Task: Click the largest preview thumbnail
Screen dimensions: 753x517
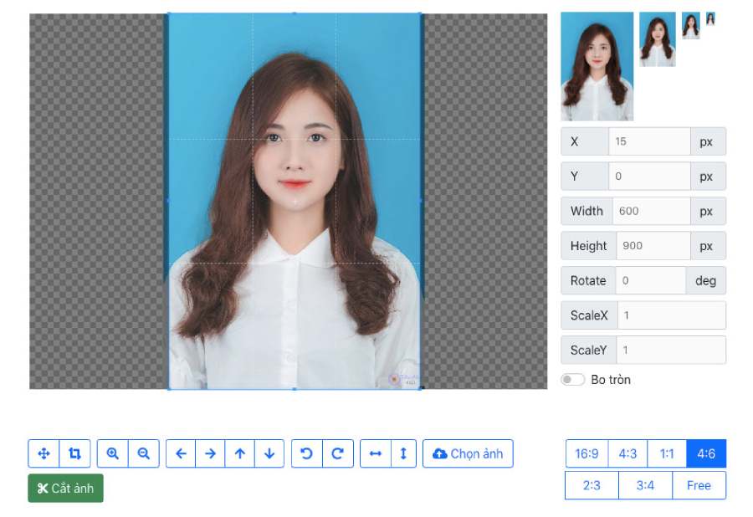Action: 597,67
